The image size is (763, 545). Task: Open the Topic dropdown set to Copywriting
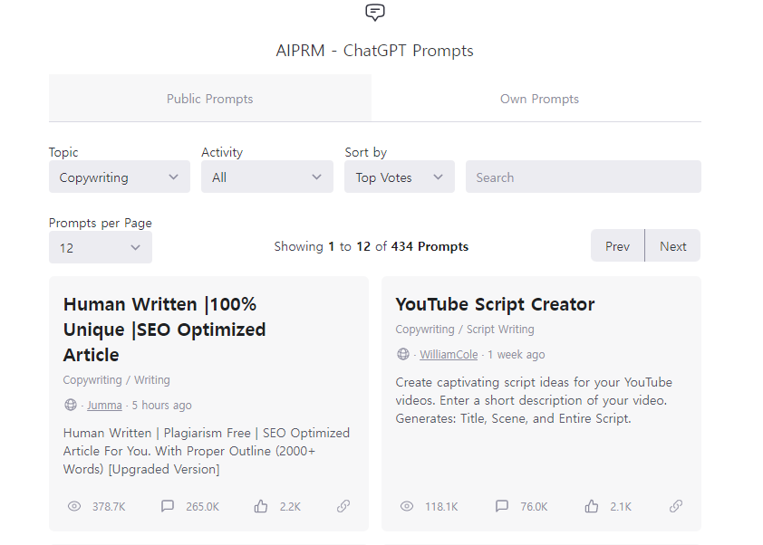coord(120,177)
